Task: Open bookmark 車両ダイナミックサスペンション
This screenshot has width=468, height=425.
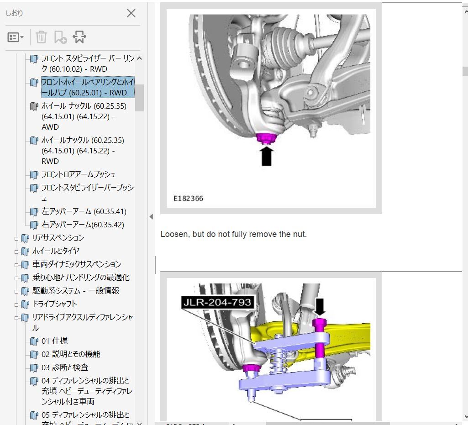Action: click(x=76, y=264)
